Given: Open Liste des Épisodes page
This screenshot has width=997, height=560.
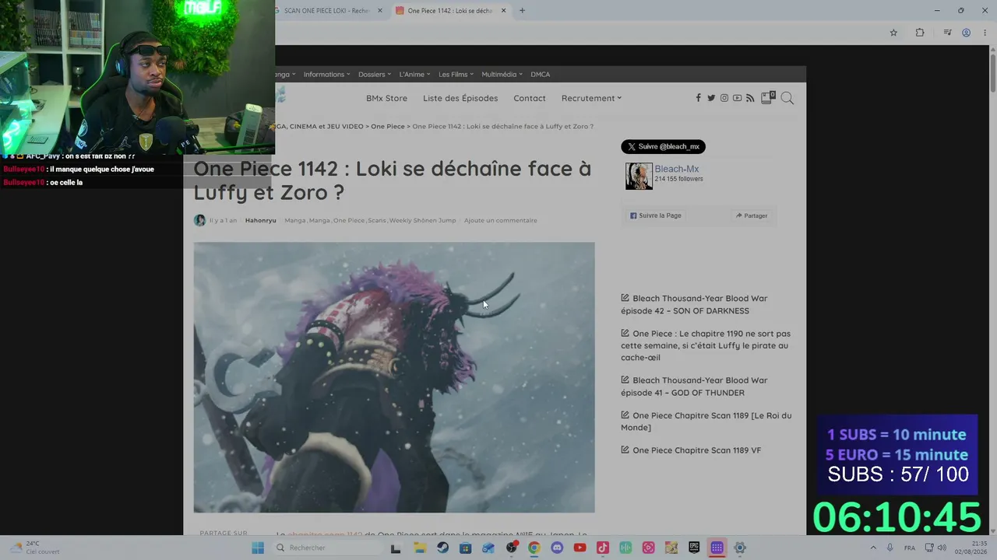Looking at the screenshot, I should pos(460,98).
